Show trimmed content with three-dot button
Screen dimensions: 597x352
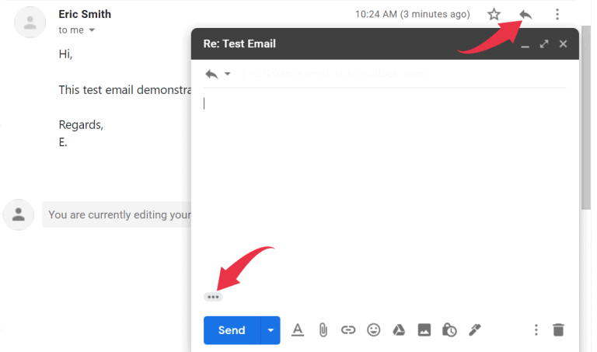(x=213, y=297)
